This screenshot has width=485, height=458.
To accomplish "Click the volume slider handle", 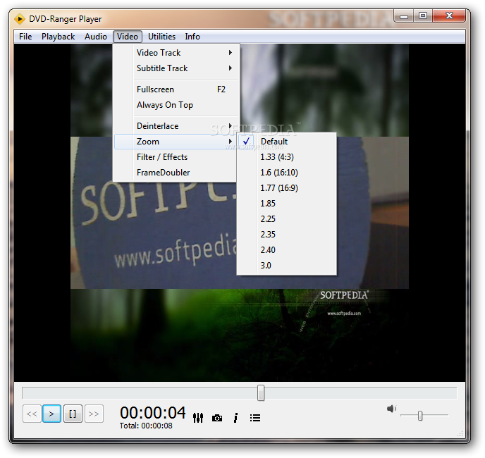I will [420, 416].
